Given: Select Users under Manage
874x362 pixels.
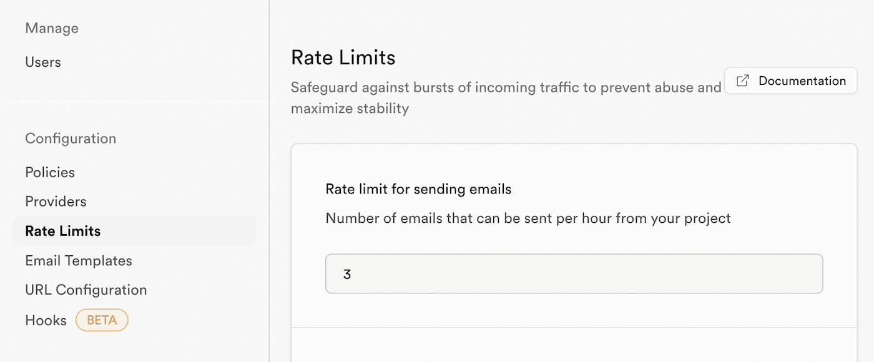Looking at the screenshot, I should (42, 62).
